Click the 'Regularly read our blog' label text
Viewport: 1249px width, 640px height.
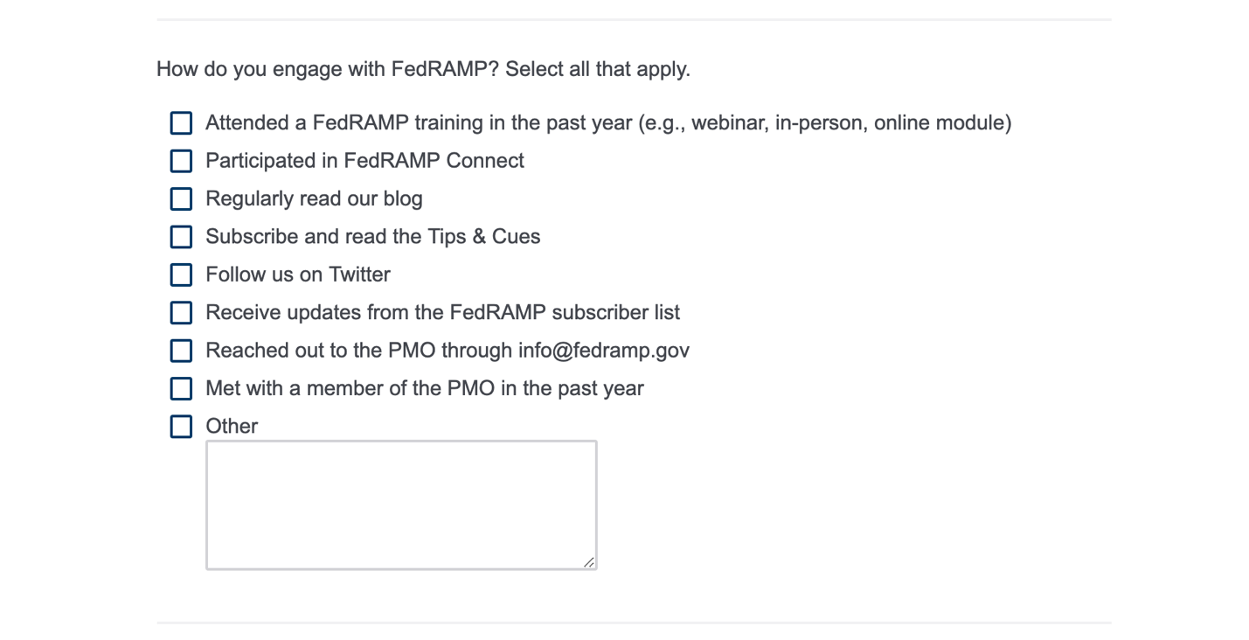314,199
